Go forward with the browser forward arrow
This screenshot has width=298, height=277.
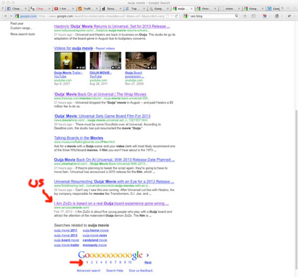coord(11,16)
